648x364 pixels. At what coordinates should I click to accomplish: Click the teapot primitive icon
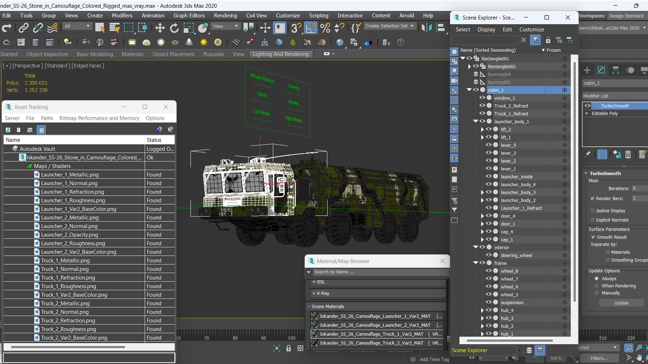(175, 42)
